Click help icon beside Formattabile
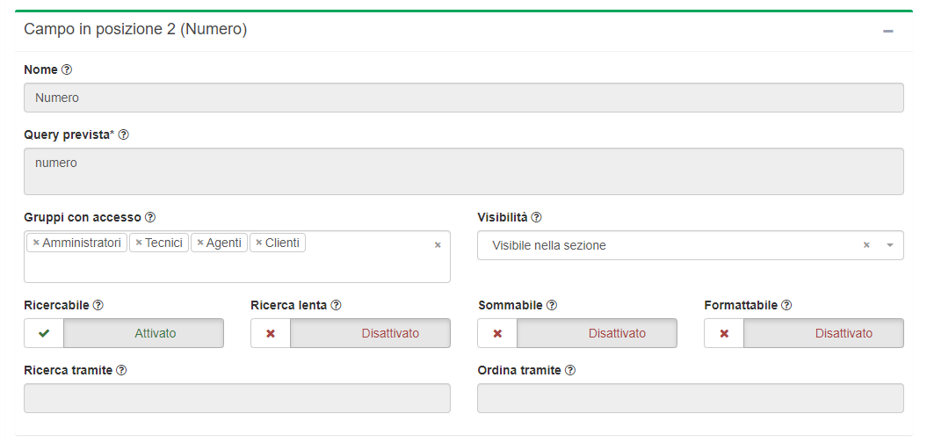The width and height of the screenshot is (927, 443). (x=786, y=305)
